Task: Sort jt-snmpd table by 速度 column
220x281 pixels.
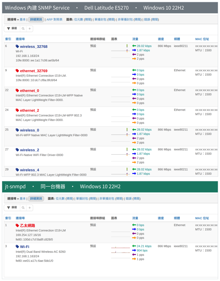Action: 161,218
